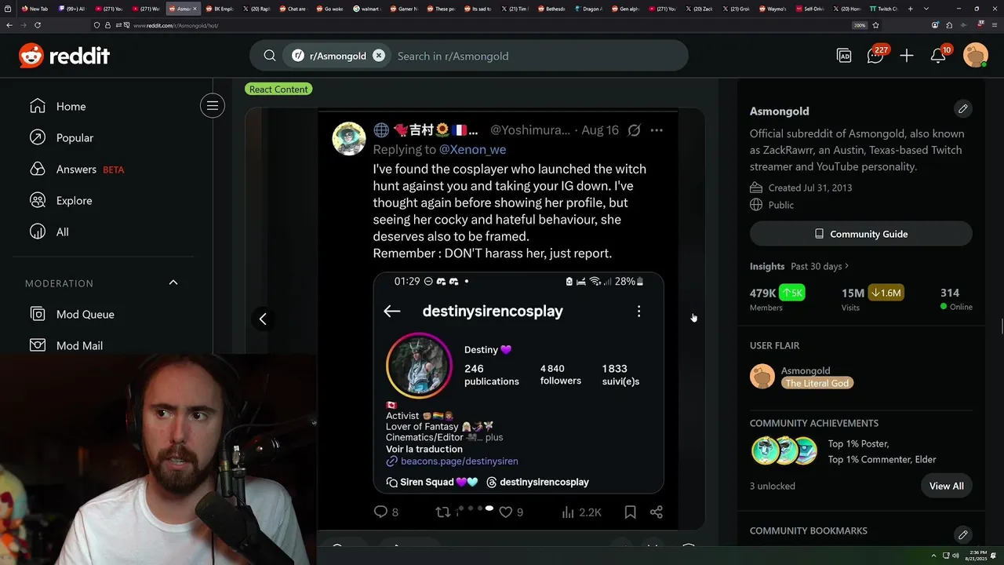This screenshot has width=1004, height=565.
Task: Collapse the Moderation section chevron
Action: click(x=173, y=282)
